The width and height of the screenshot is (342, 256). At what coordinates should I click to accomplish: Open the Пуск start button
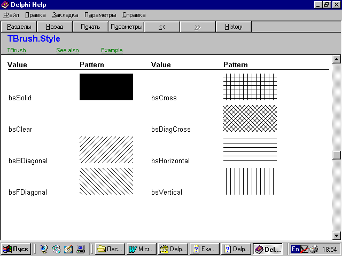pos(16,249)
